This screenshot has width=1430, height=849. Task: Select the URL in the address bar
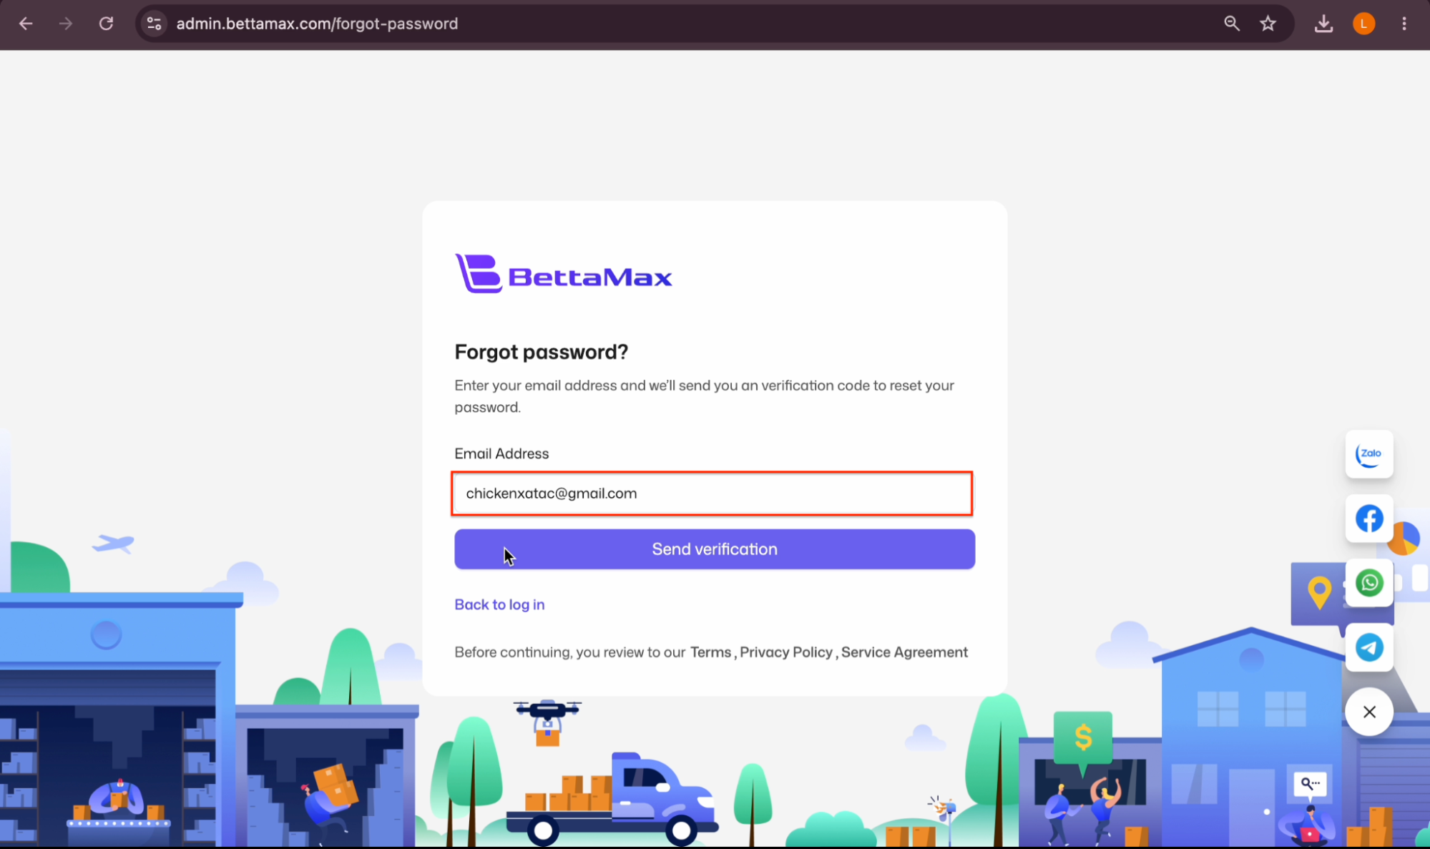tap(317, 24)
